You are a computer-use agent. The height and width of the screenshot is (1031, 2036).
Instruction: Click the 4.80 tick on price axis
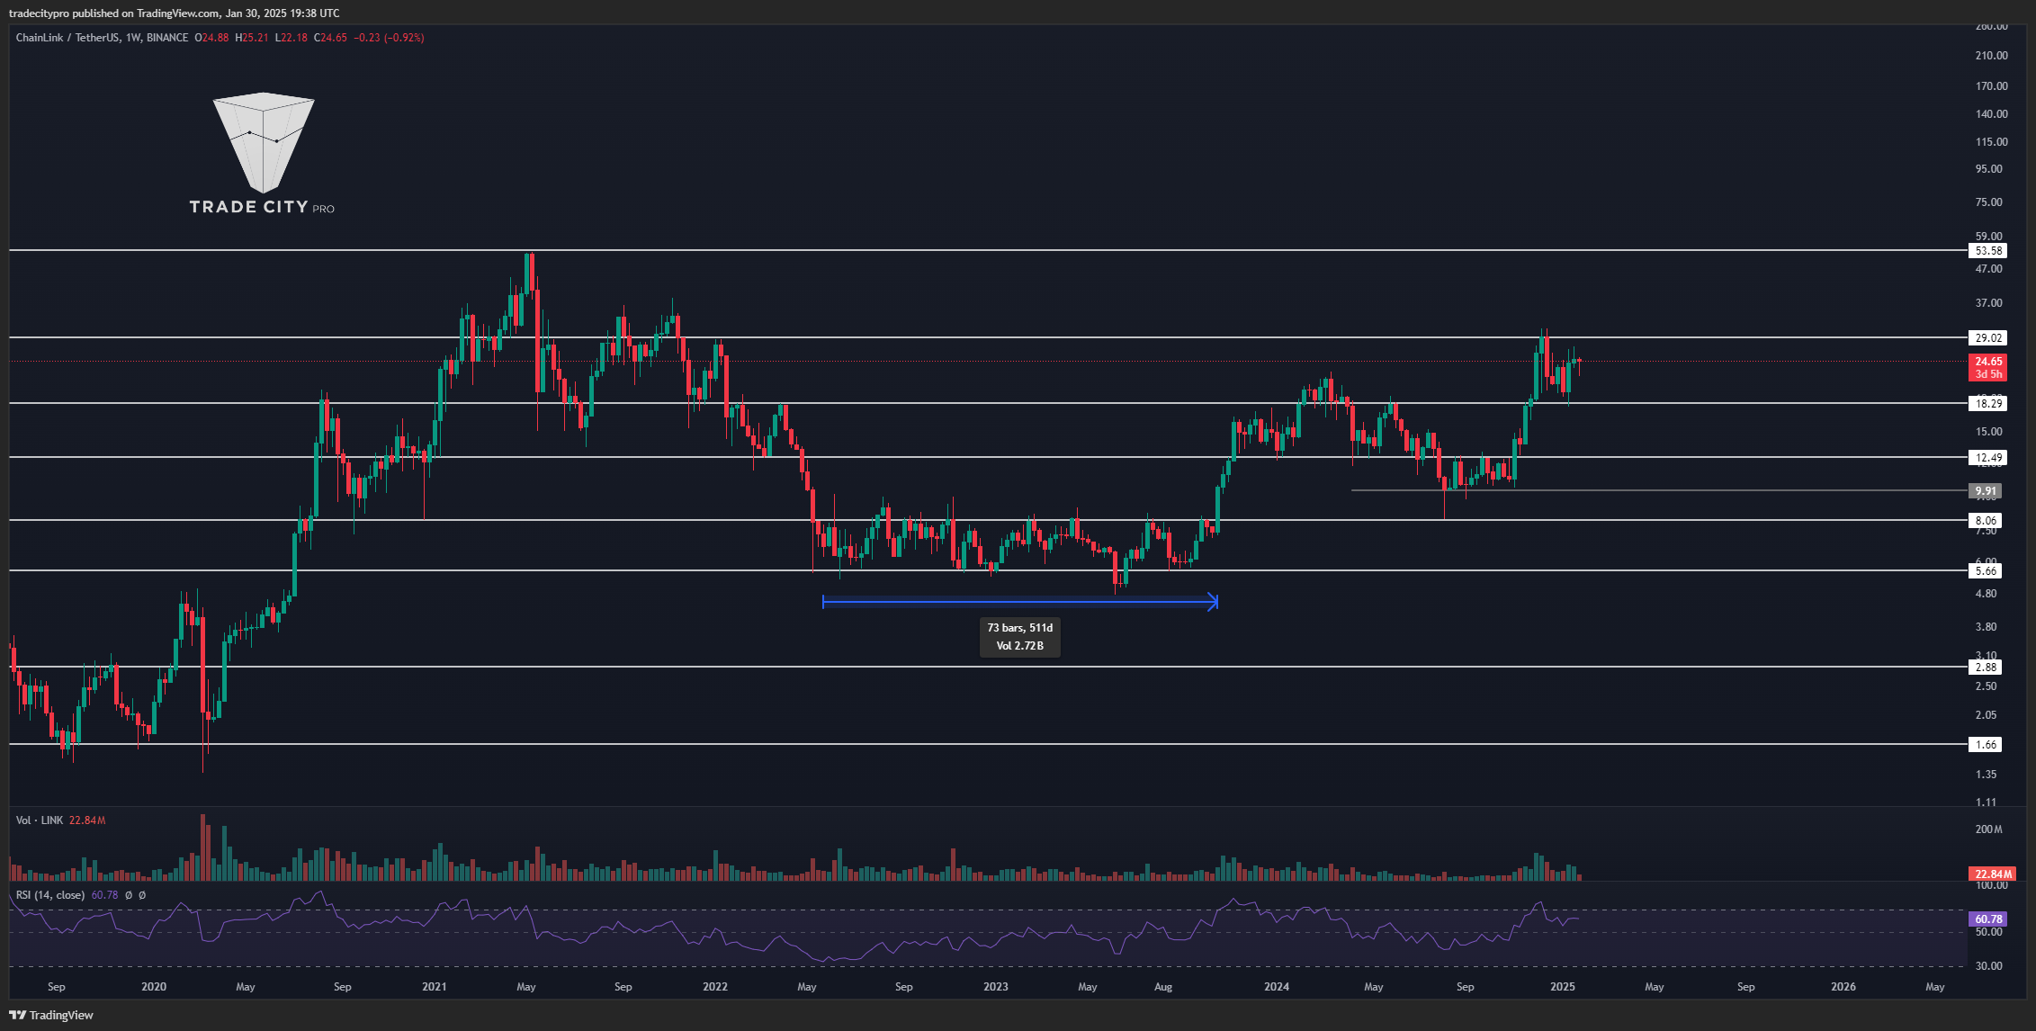1986,594
